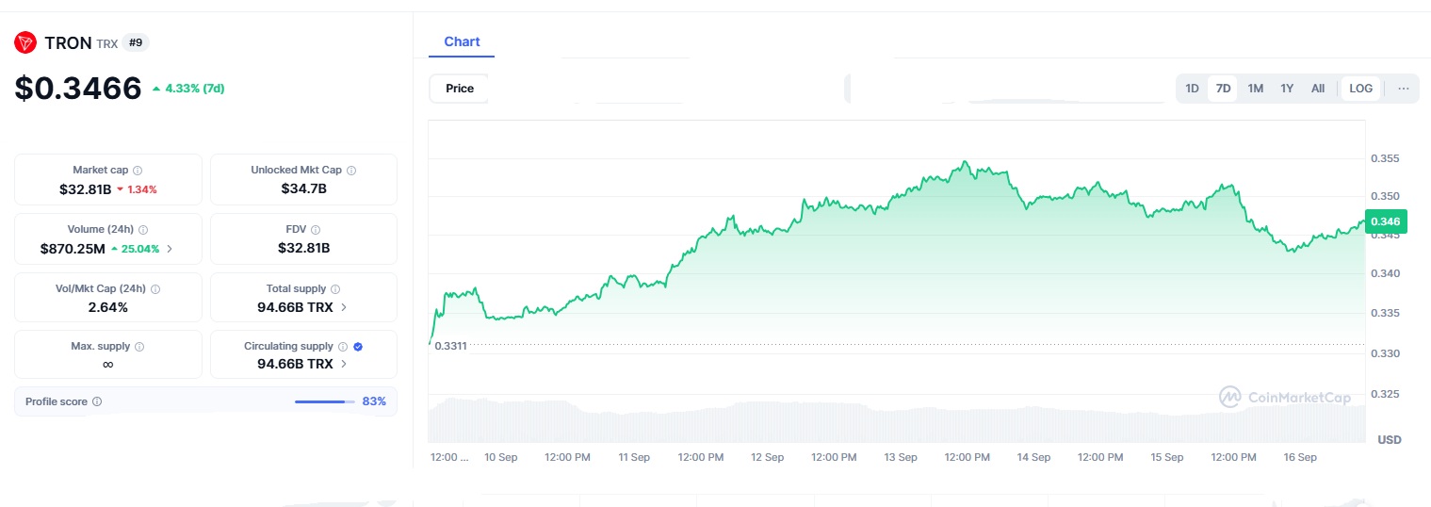This screenshot has width=1431, height=507.
Task: Click the $32.81B market cap value
Action: tap(85, 189)
